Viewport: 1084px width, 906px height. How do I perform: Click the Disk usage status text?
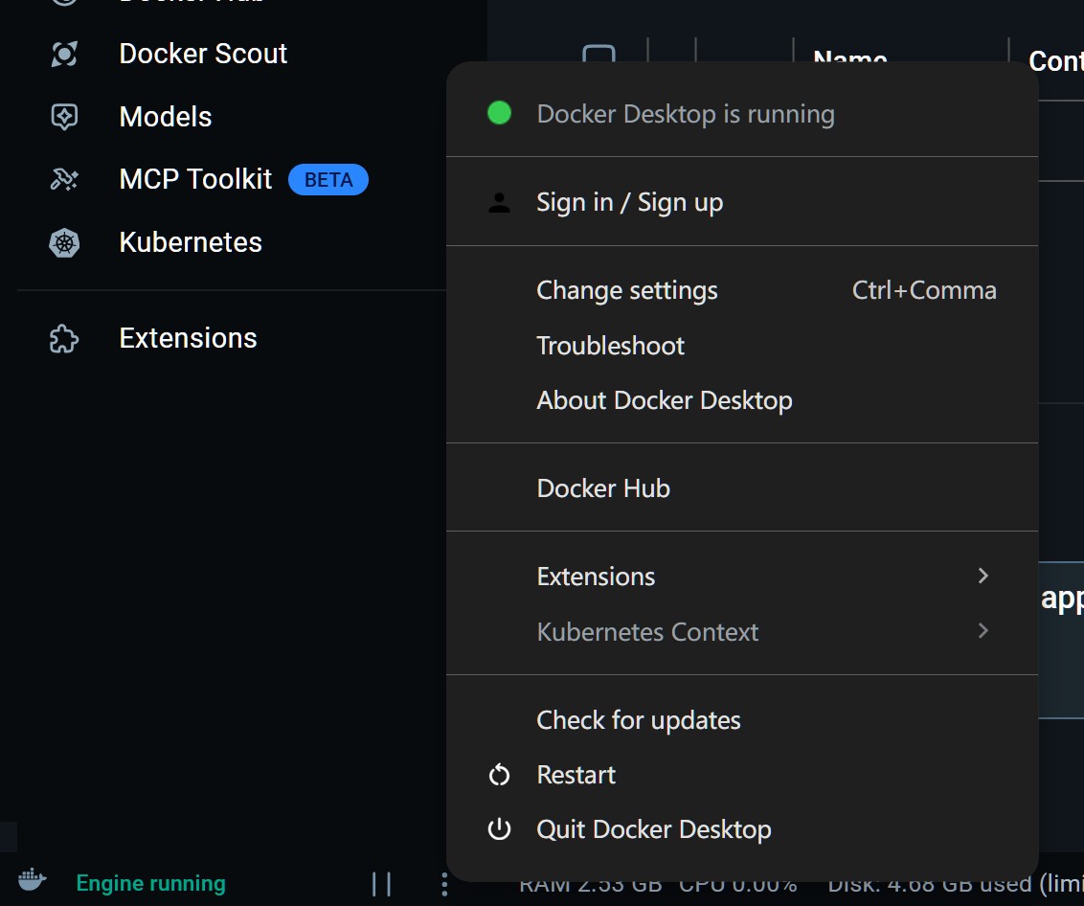point(956,884)
